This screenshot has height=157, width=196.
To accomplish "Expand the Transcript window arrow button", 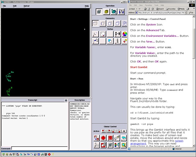I will click(x=66, y=100).
